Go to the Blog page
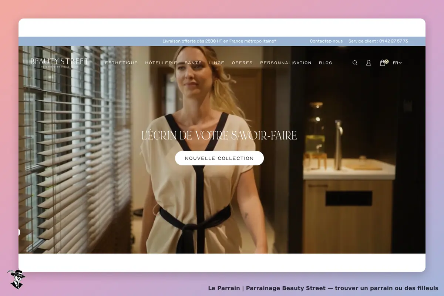The width and height of the screenshot is (444, 296). 326,63
